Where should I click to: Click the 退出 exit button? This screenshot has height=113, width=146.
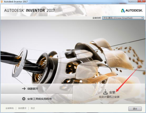click(135, 109)
